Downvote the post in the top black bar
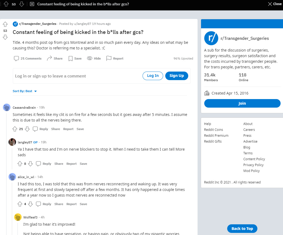The width and height of the screenshot is (283, 235). (x=22, y=4)
